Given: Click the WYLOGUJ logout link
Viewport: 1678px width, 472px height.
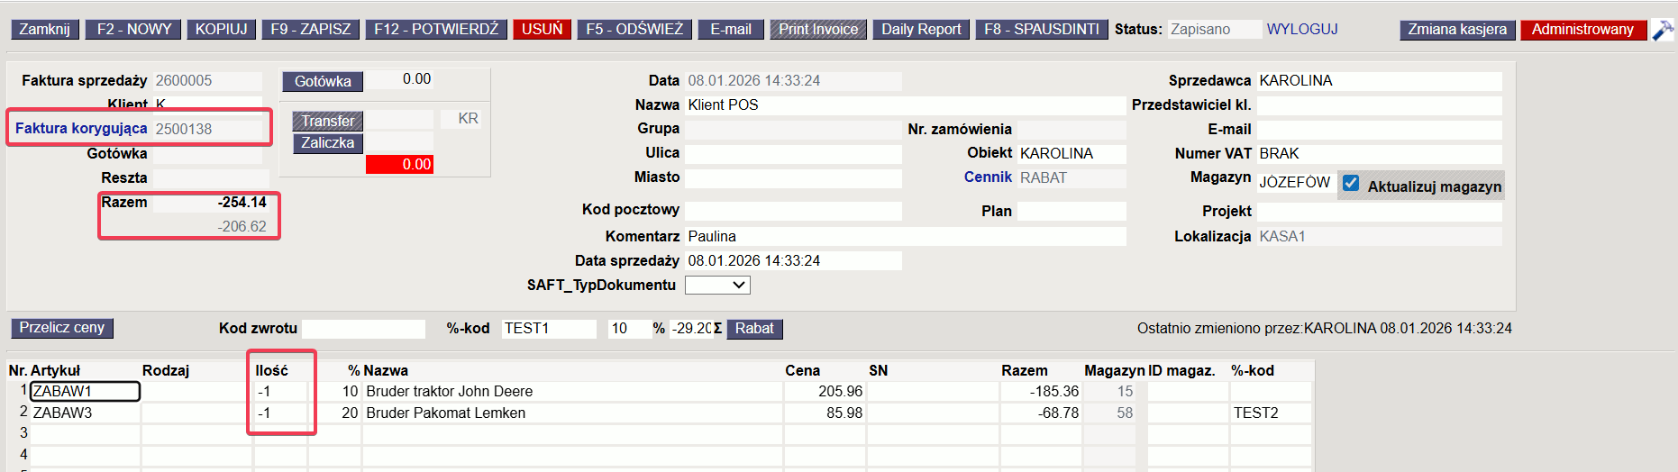Looking at the screenshot, I should (1301, 30).
